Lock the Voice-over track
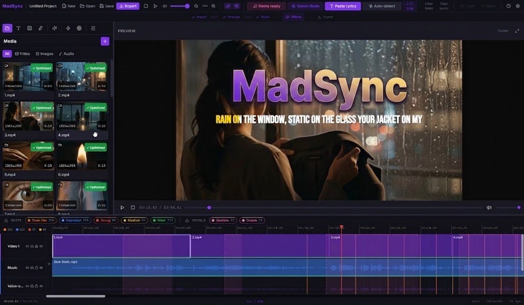 click(x=36, y=286)
